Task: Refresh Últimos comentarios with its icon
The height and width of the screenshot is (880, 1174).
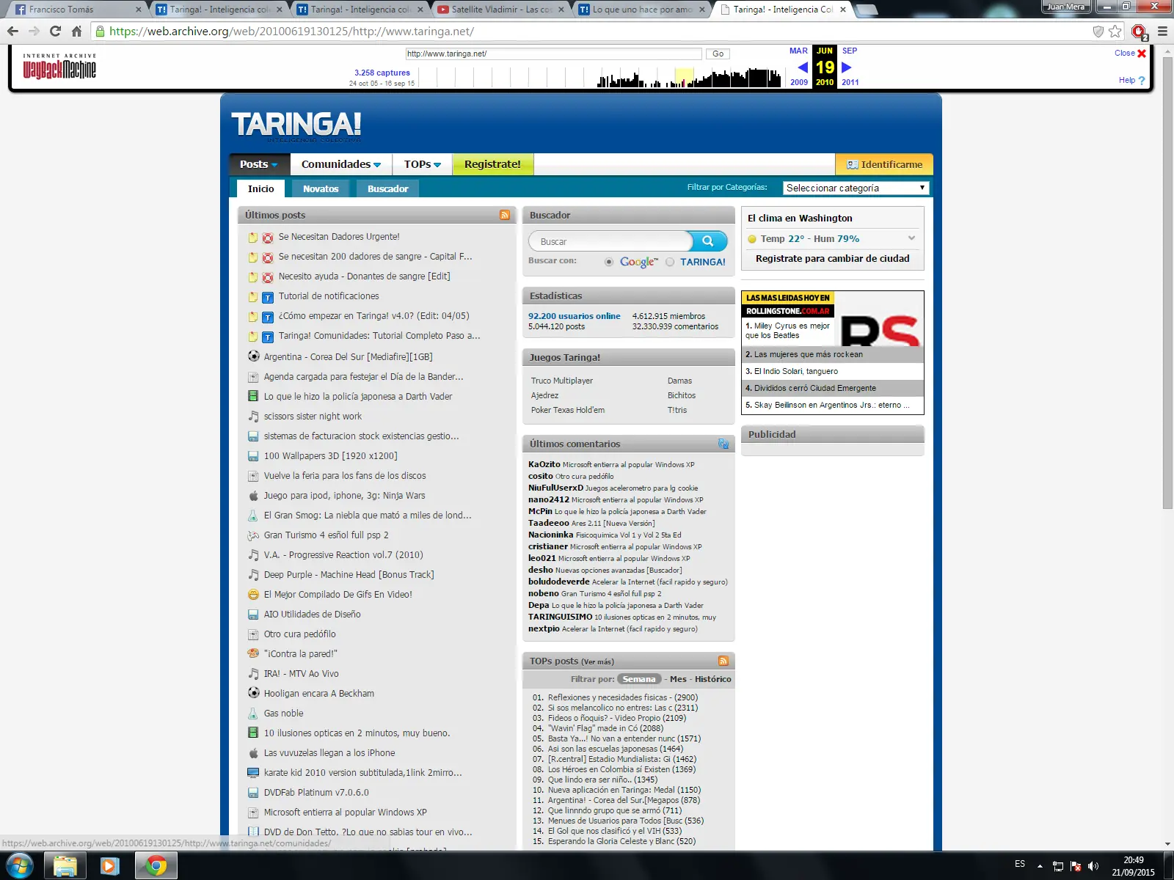Action: click(723, 444)
